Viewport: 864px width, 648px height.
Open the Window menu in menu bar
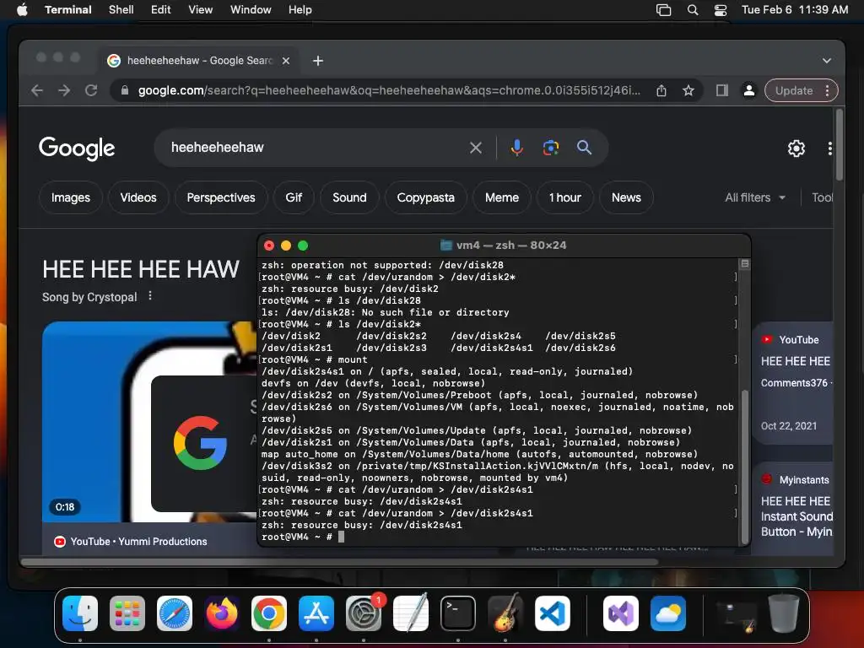[251, 9]
